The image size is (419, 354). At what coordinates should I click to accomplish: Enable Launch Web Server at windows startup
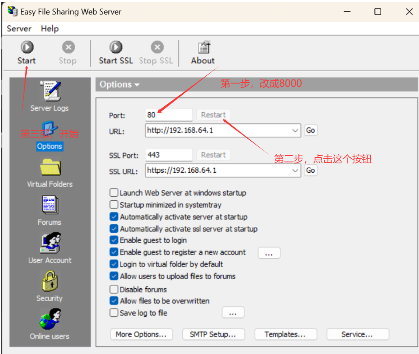pyautogui.click(x=114, y=193)
